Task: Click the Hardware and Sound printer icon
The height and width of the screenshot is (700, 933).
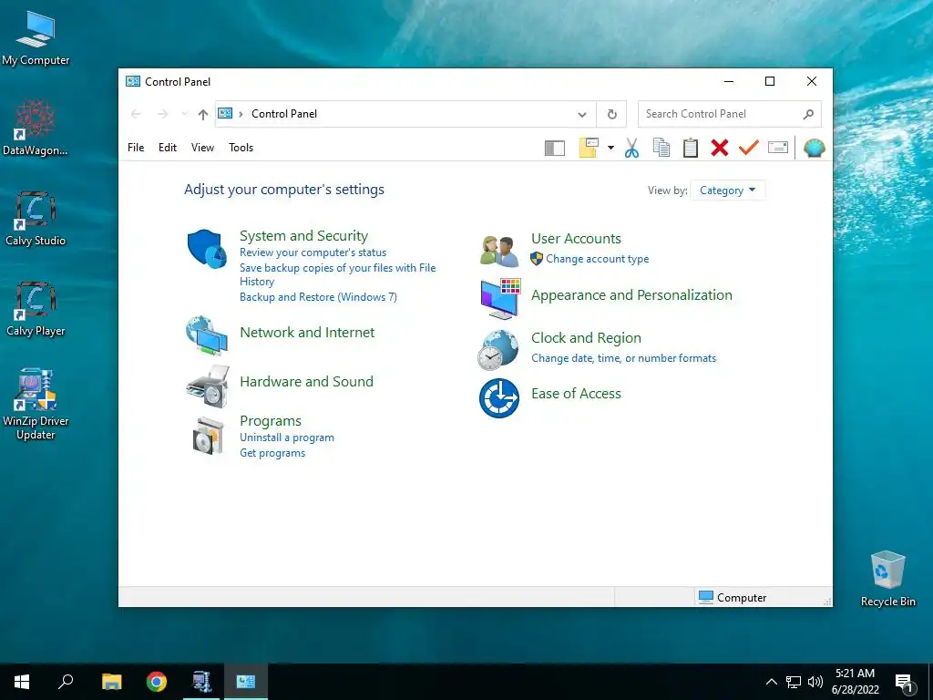Action: 208,386
